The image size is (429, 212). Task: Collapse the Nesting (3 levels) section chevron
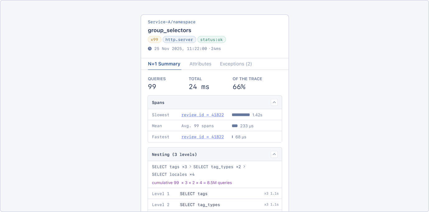pos(274,154)
